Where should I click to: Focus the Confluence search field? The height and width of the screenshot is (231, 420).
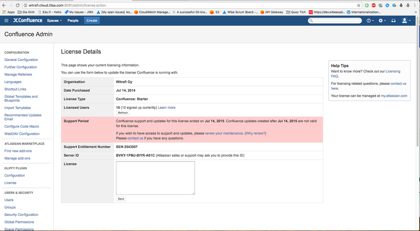tap(335, 21)
